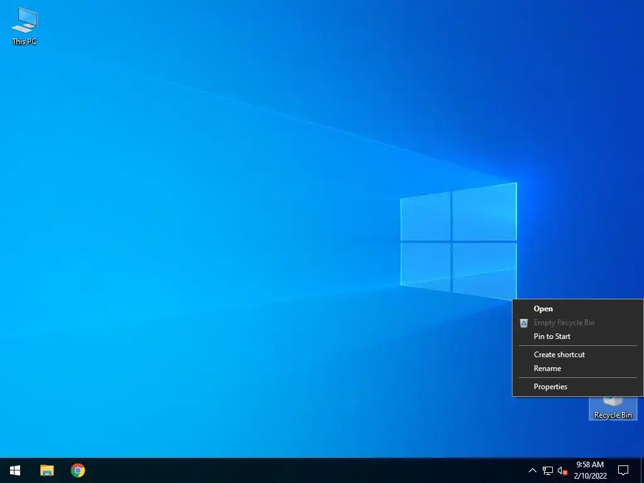The image size is (644, 483).
Task: Show hidden system tray icons
Action: coord(532,470)
